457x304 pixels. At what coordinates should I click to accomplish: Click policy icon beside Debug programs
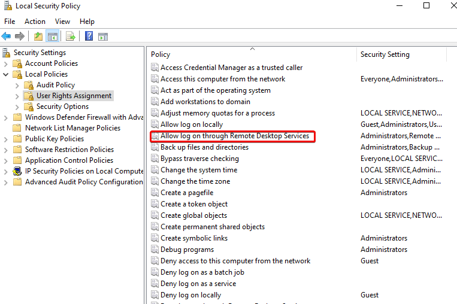pos(155,250)
